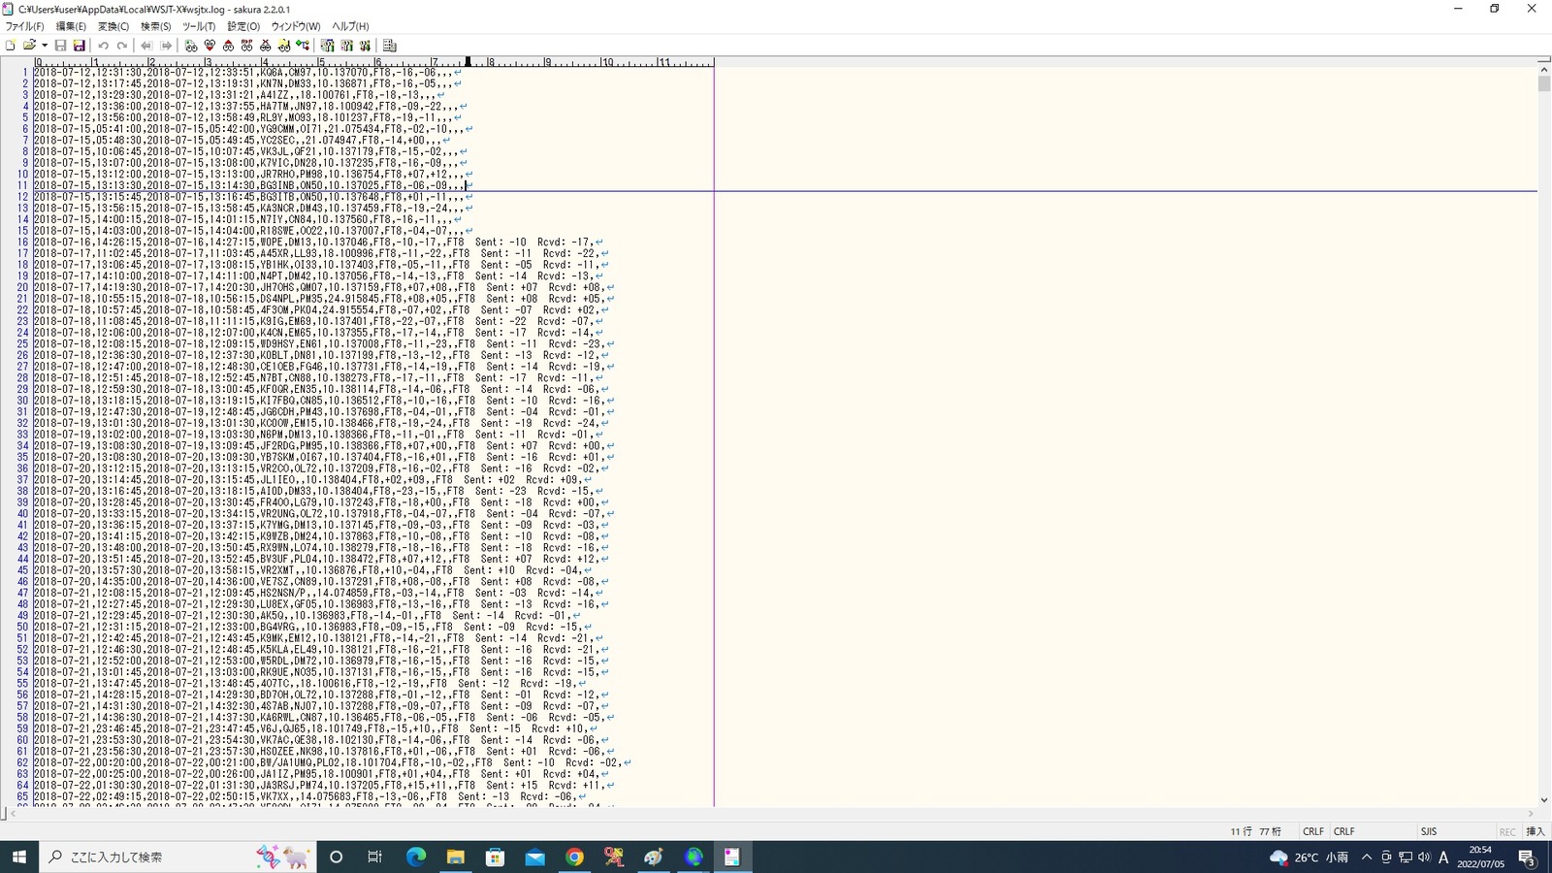Viewport: 1552px width, 873px height.
Task: Open a file via the folder toolbar icon
Action: click(29, 46)
